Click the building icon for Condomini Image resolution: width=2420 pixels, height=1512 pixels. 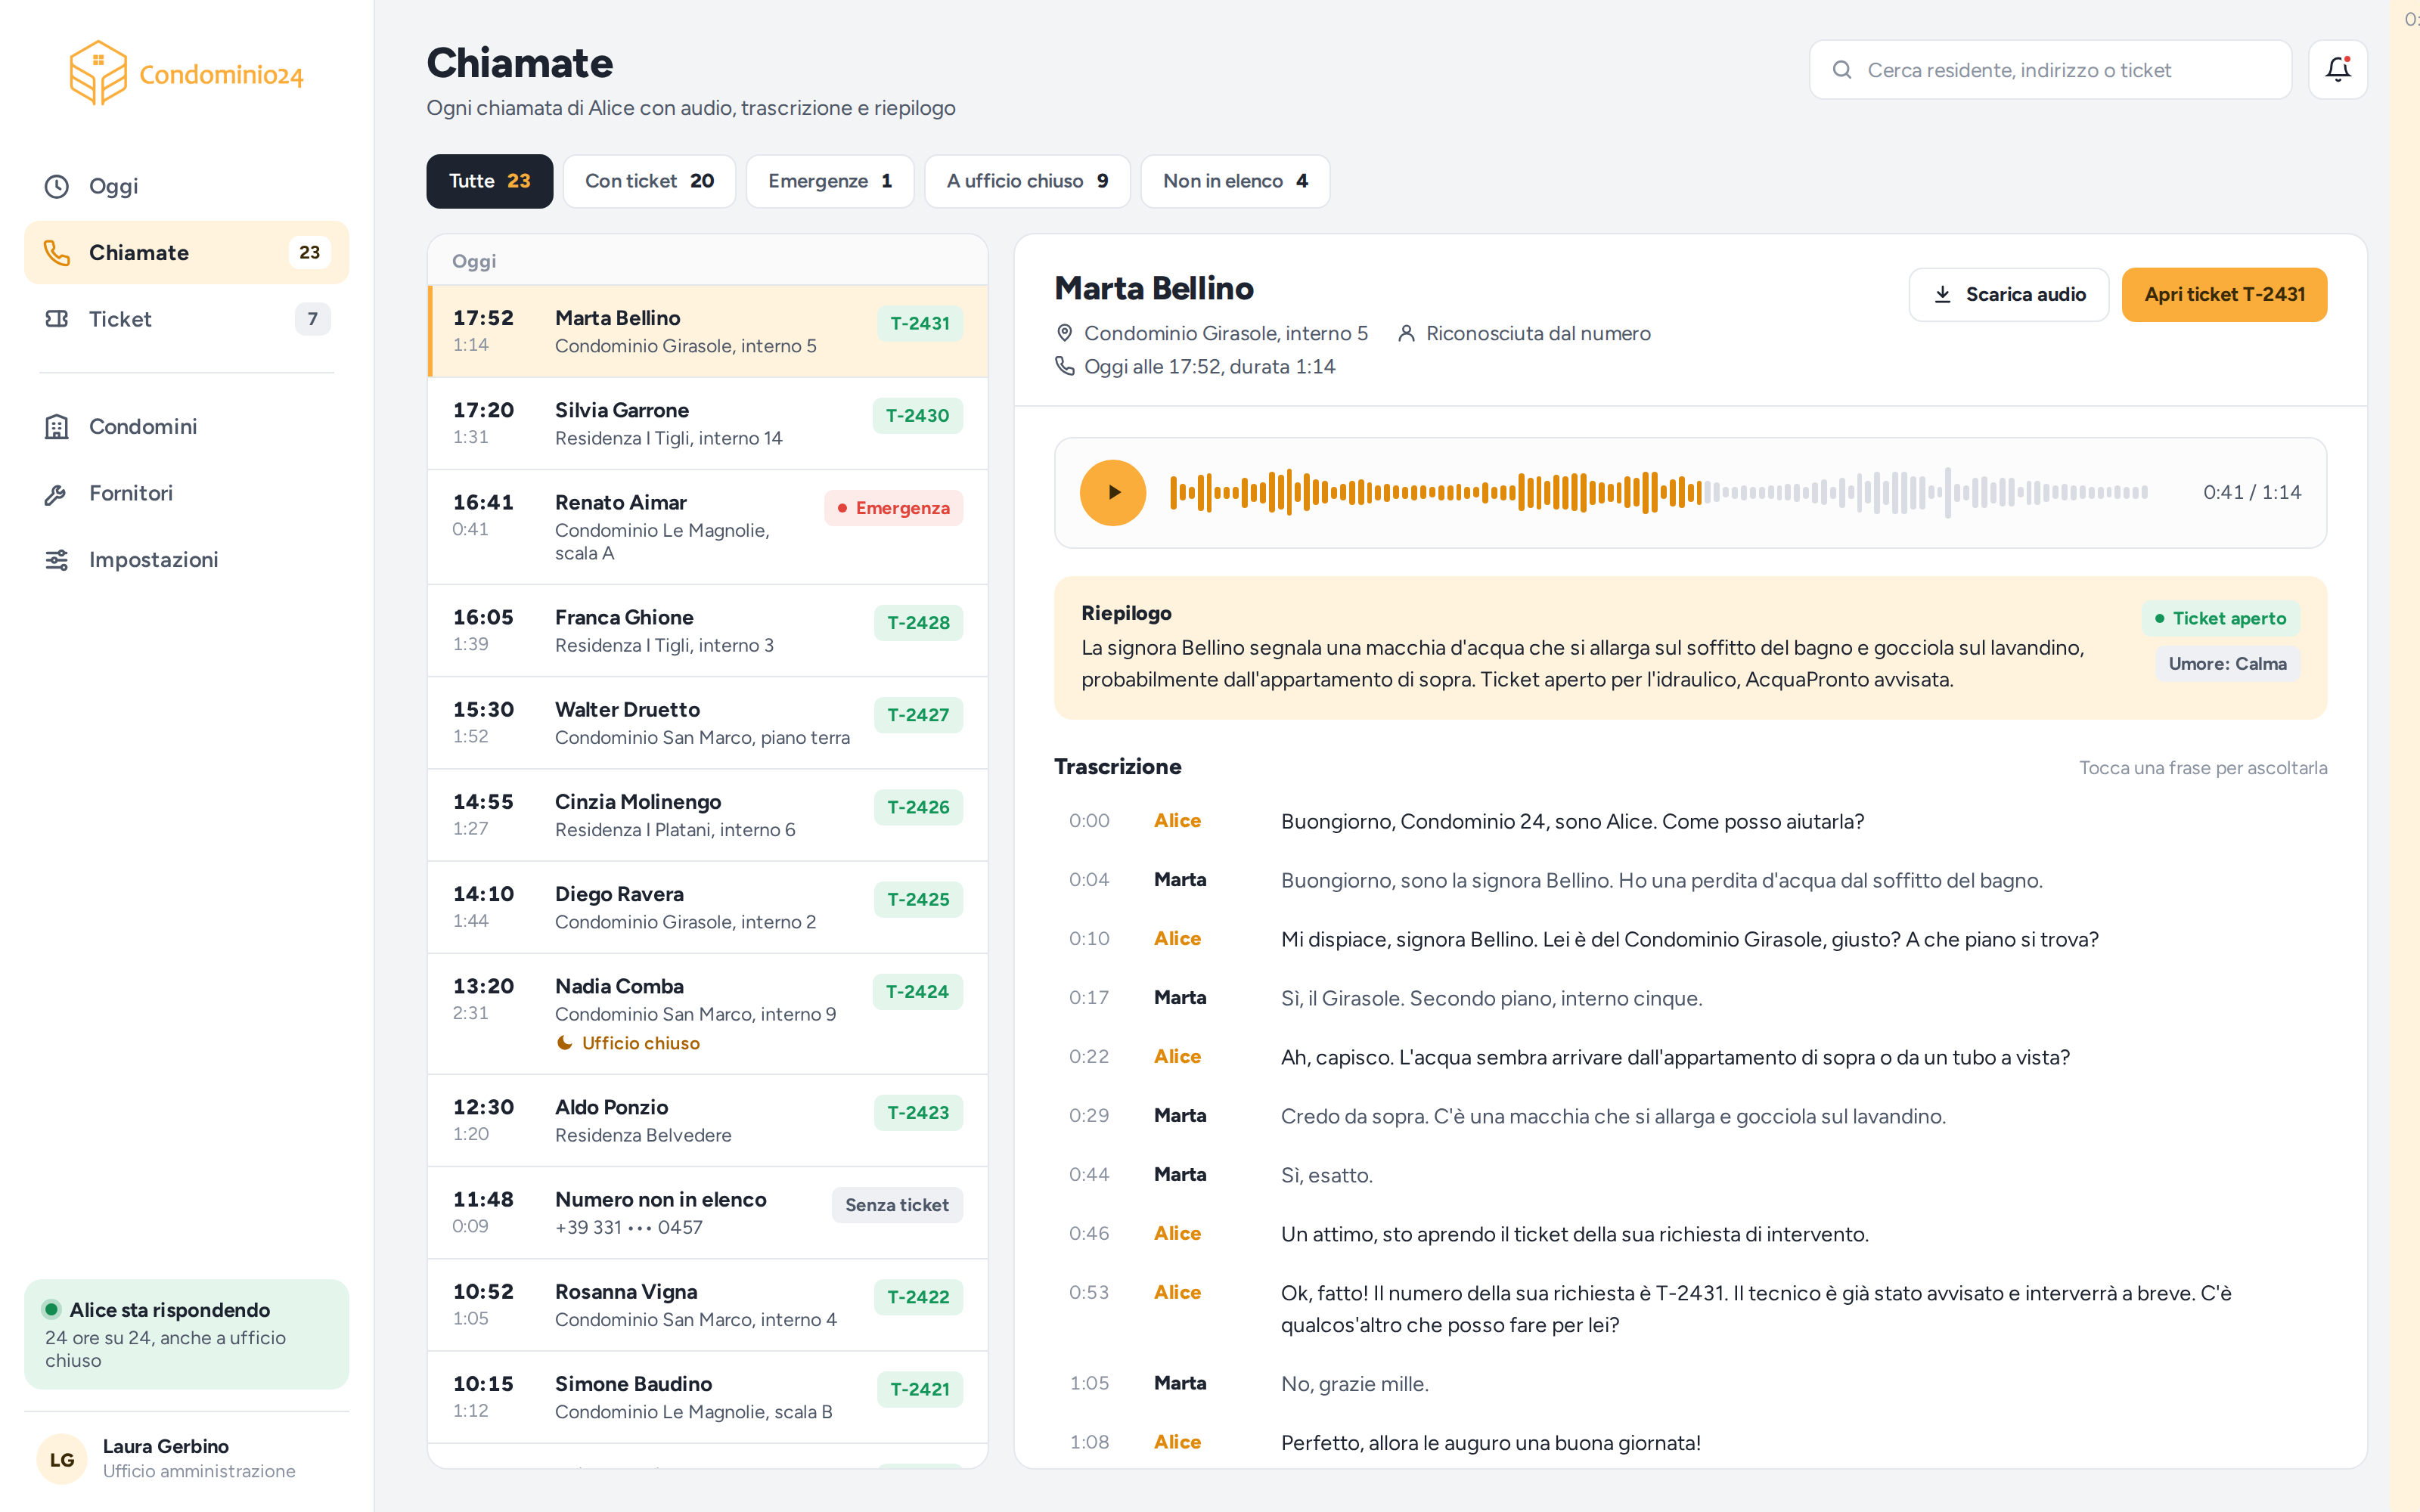point(57,427)
